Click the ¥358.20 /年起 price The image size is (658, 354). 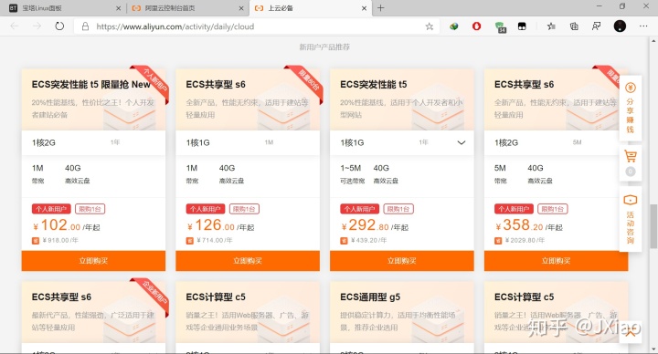tap(529, 225)
